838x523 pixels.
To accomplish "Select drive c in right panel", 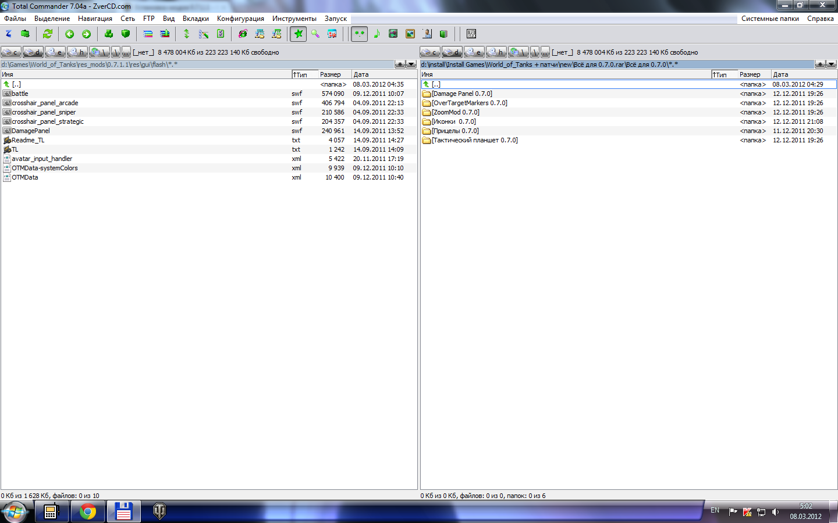I will tap(431, 52).
